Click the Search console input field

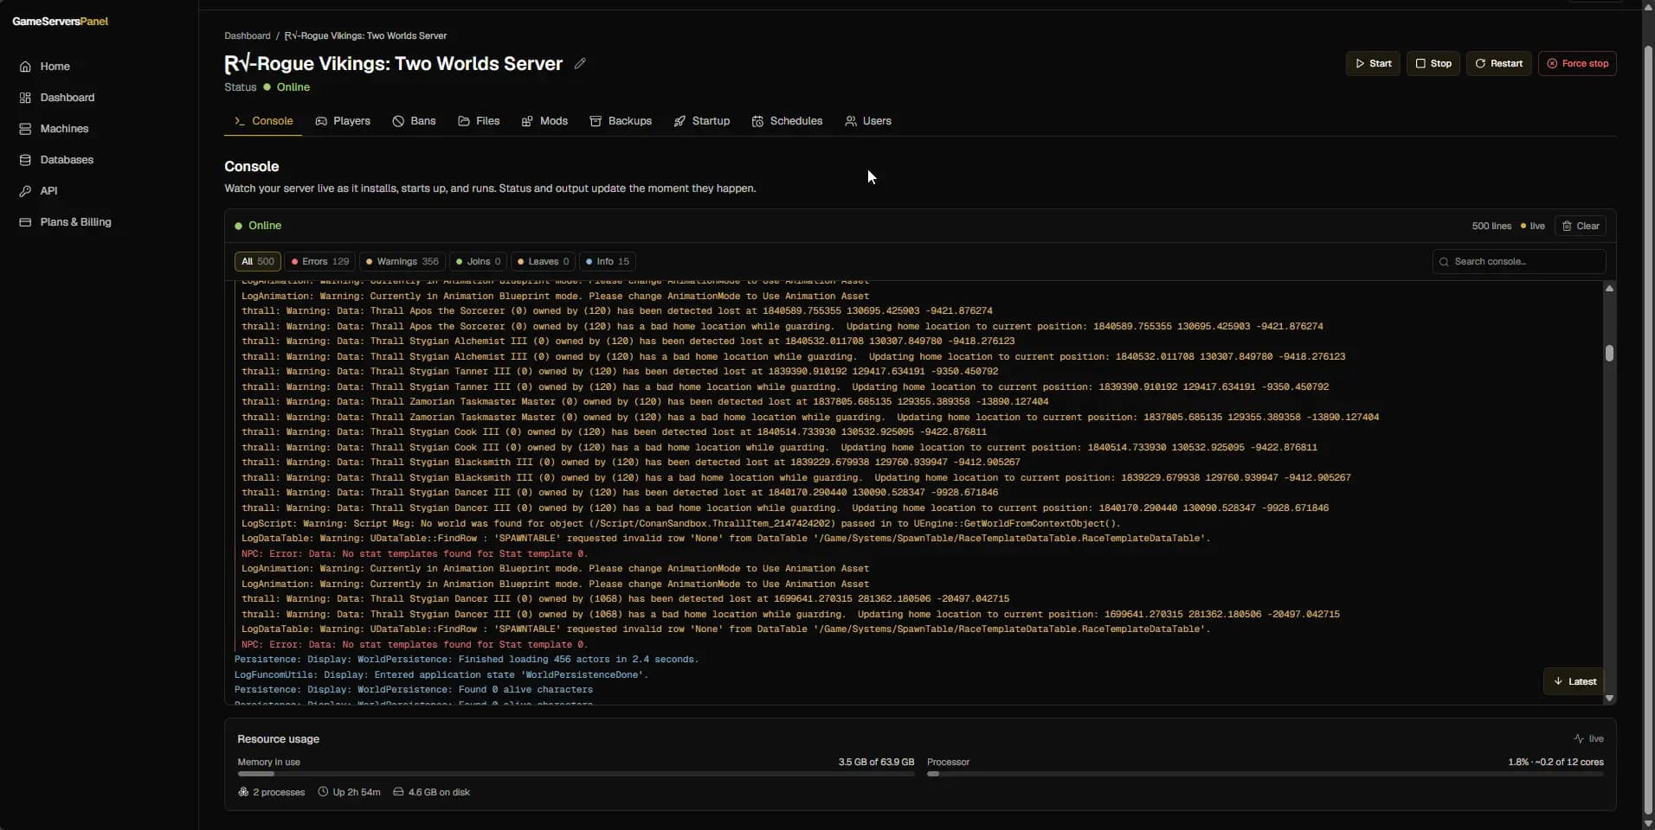(1519, 261)
